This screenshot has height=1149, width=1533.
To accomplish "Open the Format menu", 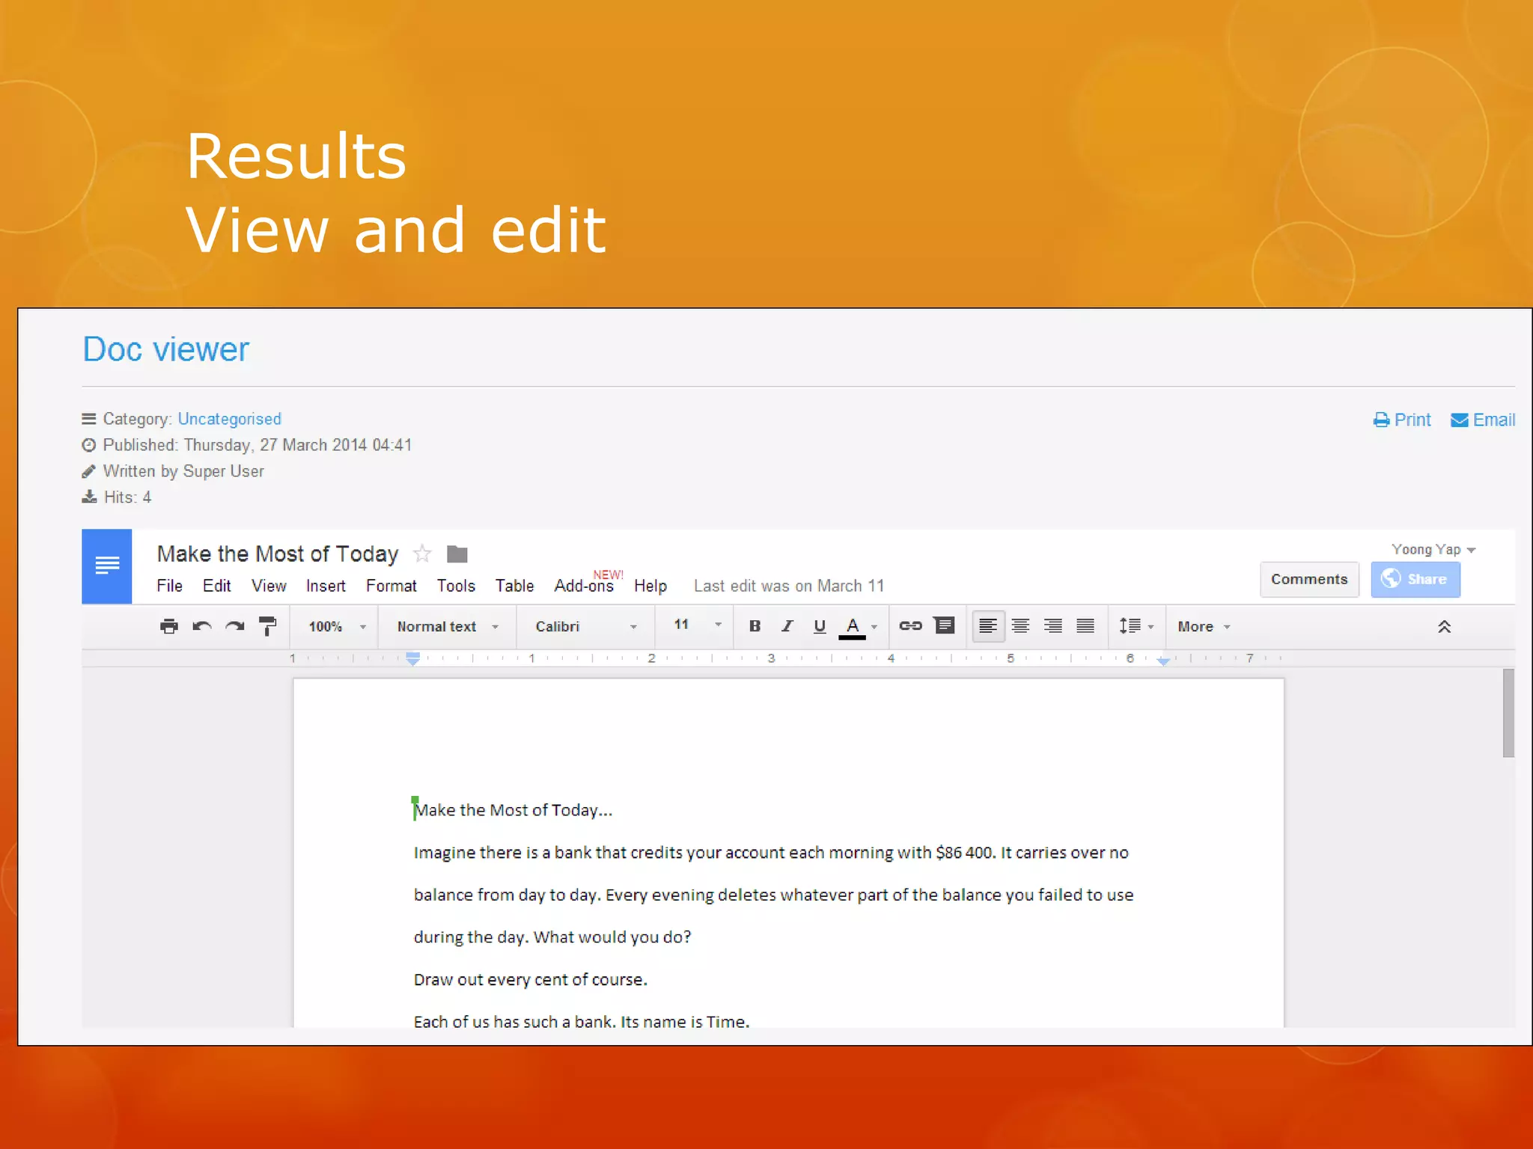I will coord(391,586).
